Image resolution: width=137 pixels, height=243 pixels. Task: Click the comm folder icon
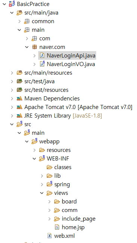[x=57, y=210]
